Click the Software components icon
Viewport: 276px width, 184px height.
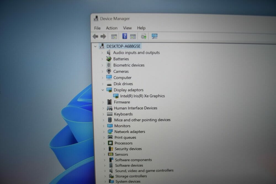111,160
